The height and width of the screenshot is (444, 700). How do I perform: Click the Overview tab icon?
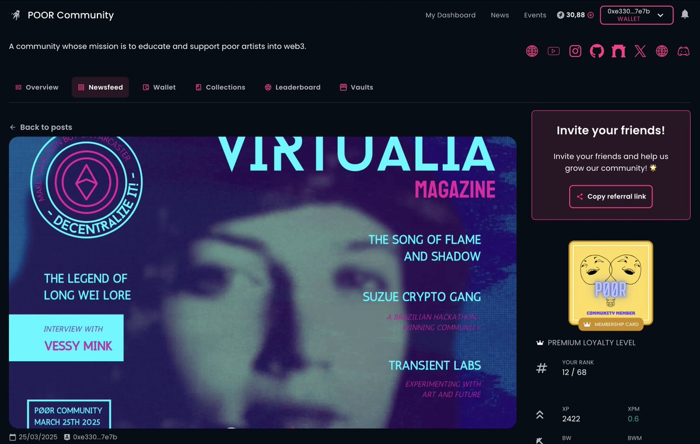(x=18, y=87)
